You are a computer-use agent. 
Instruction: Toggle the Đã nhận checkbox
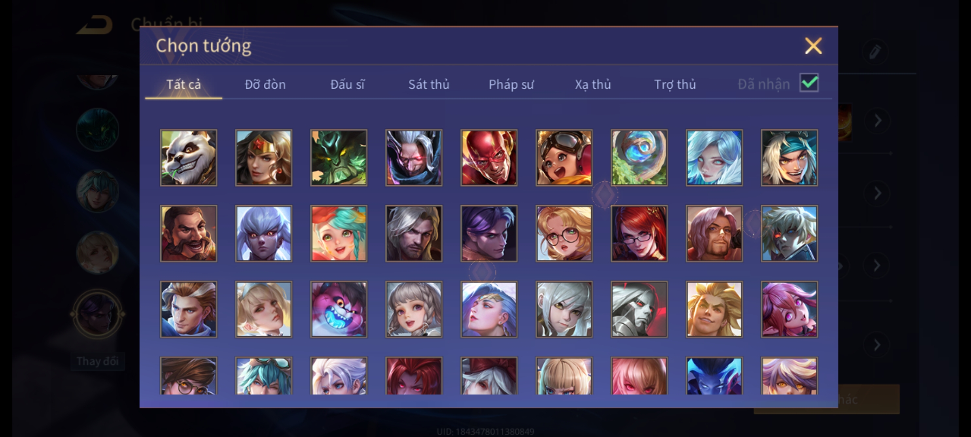pyautogui.click(x=809, y=83)
